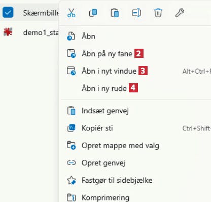Uncheck the Skærmbillede file checkbox
Image resolution: width=211 pixels, height=202 pixels.
pos(8,12)
